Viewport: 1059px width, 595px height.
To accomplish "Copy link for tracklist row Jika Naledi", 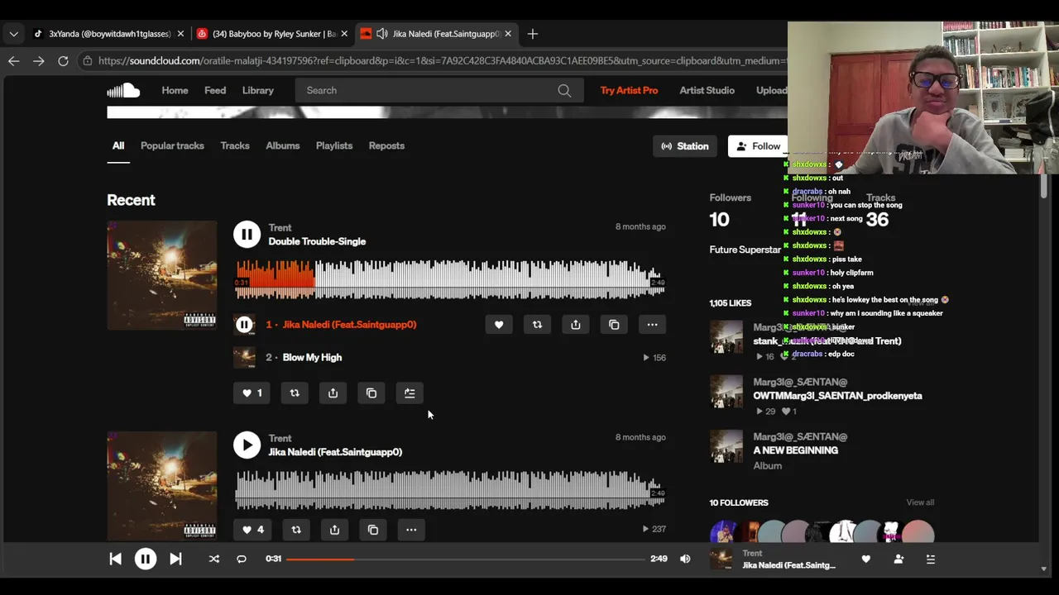I will point(614,325).
